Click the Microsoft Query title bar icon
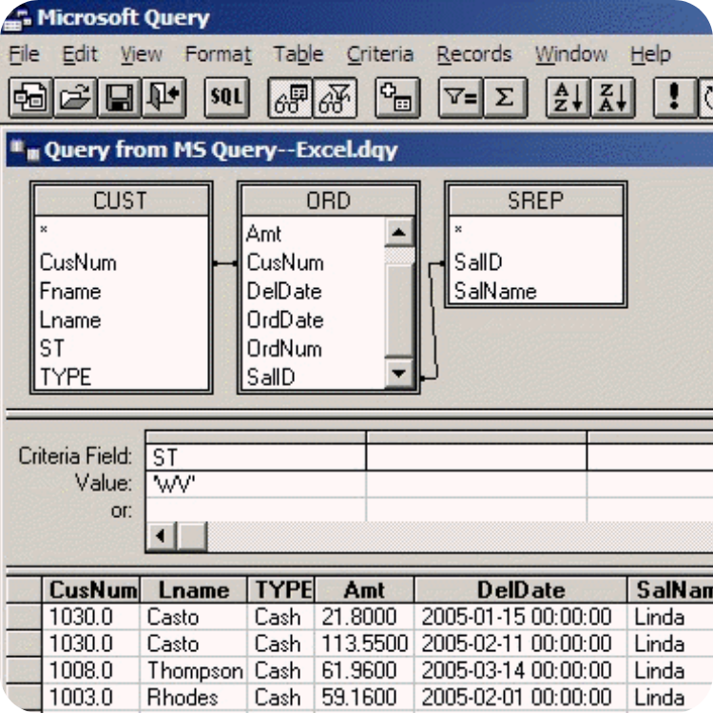Screen dimensions: 713x713 [x=17, y=19]
